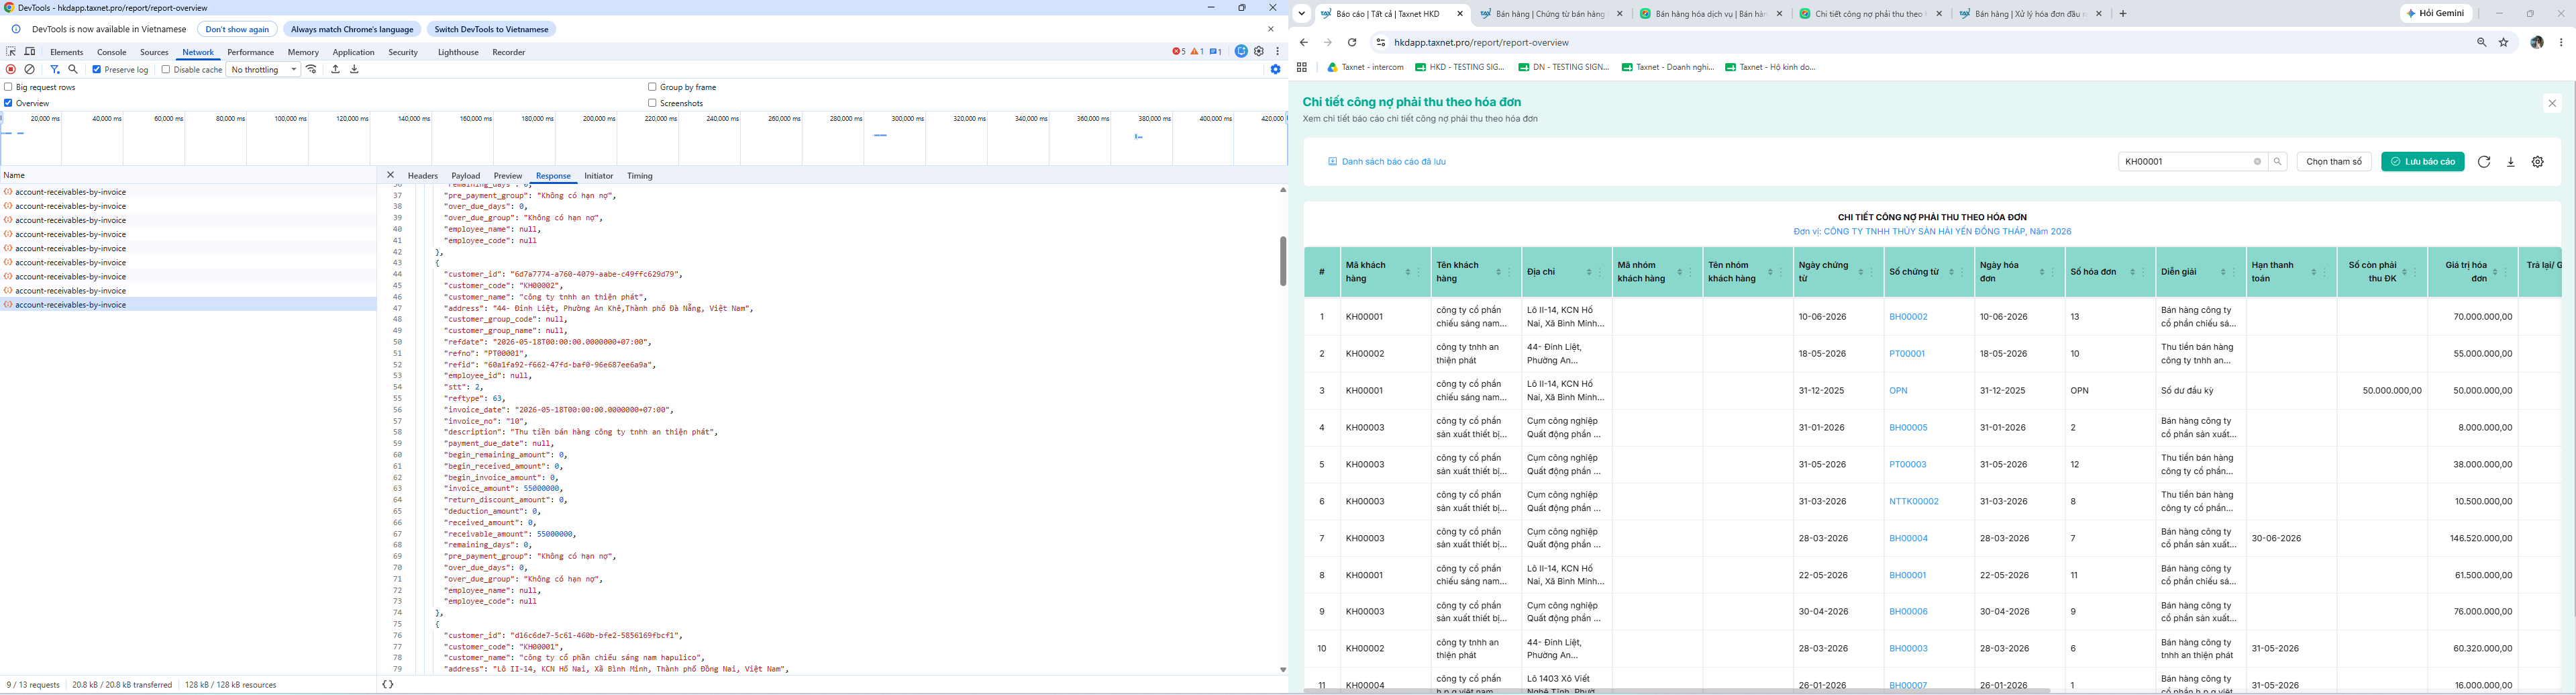
Task: Click the export HAR download icon
Action: pos(354,70)
